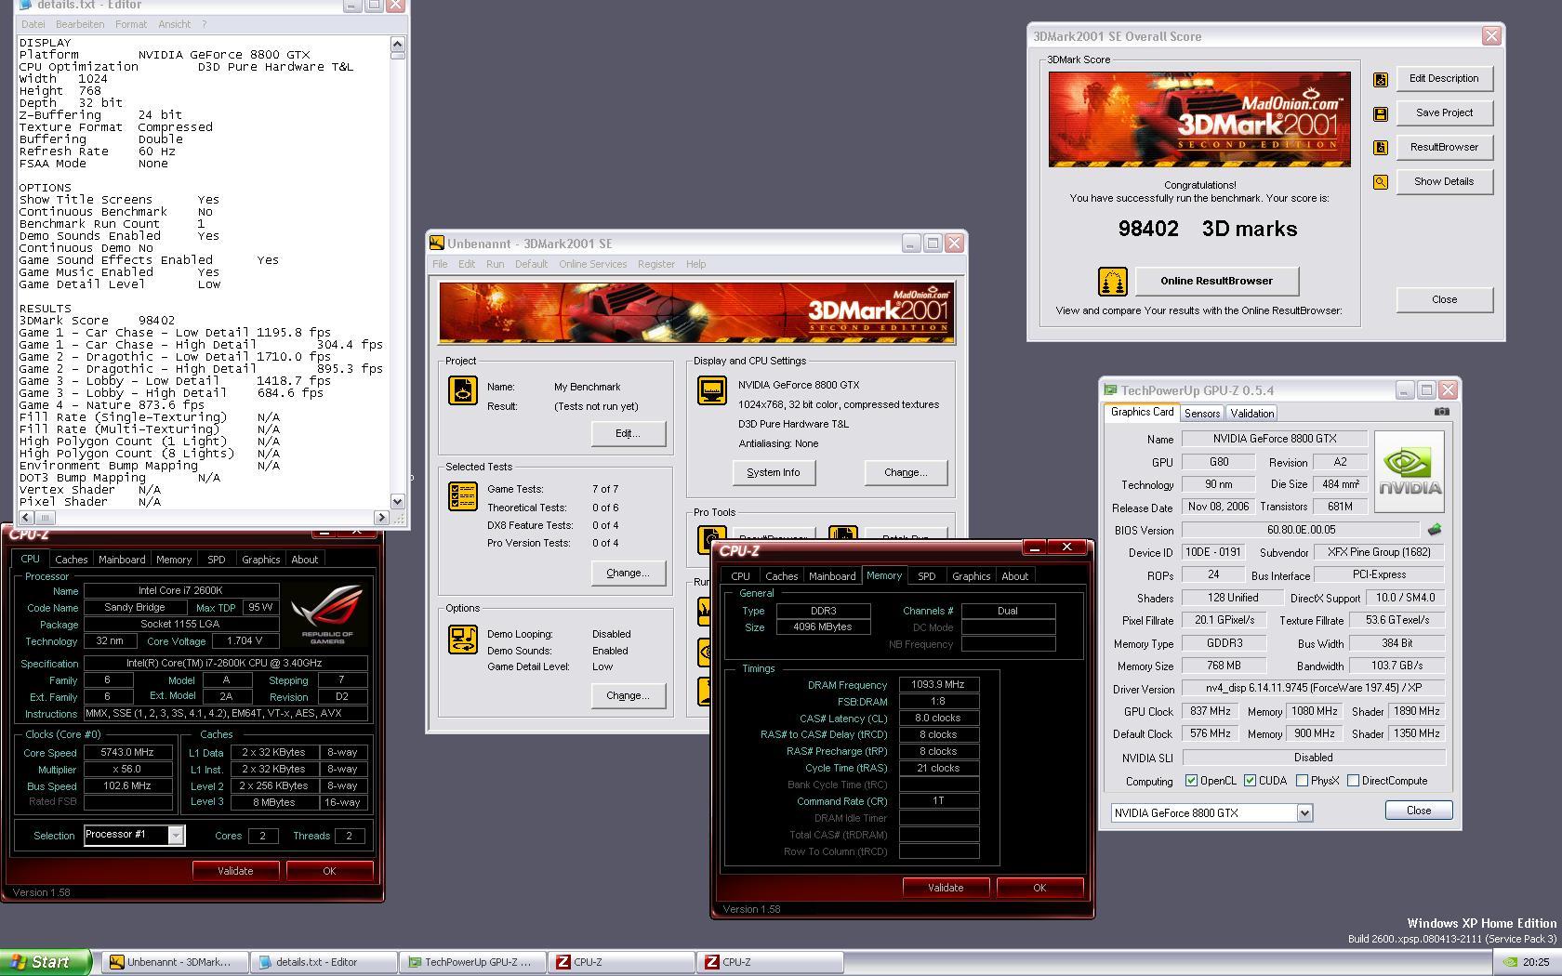Click Change button in Display settings
The height and width of the screenshot is (976, 1562).
pos(906,472)
